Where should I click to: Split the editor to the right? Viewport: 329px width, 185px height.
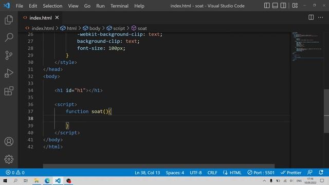point(311,17)
